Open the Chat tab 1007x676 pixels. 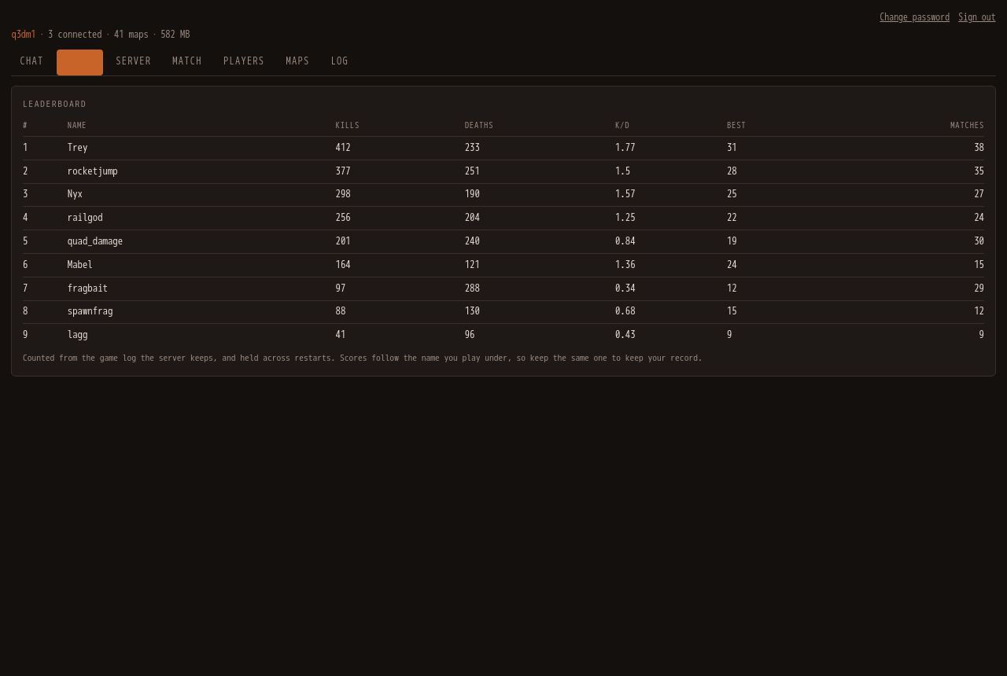31,62
